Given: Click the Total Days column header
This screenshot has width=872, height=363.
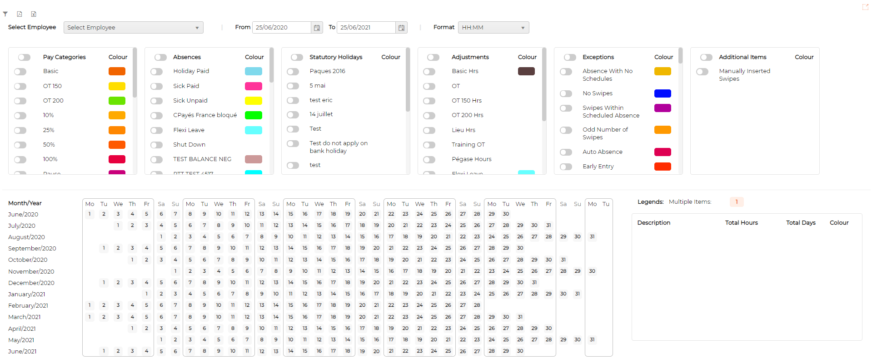Looking at the screenshot, I should pyautogui.click(x=801, y=223).
